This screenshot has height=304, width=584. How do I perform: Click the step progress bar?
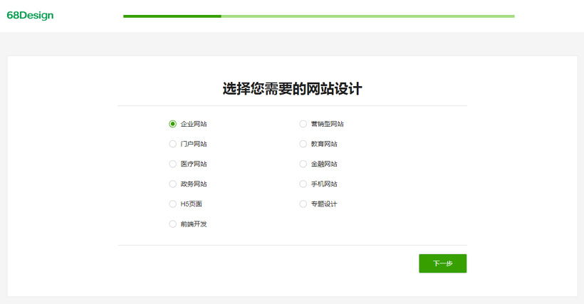coord(319,16)
